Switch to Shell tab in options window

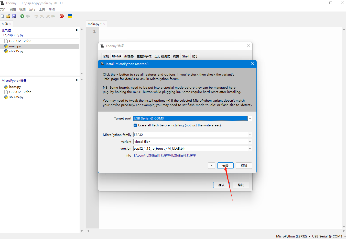(186, 56)
